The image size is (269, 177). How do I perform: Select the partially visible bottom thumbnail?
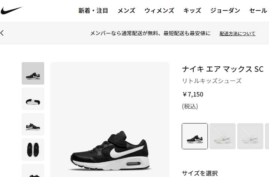tap(33, 171)
